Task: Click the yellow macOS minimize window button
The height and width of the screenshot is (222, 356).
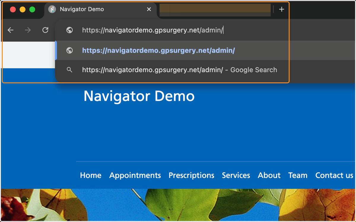Action: [x=23, y=9]
